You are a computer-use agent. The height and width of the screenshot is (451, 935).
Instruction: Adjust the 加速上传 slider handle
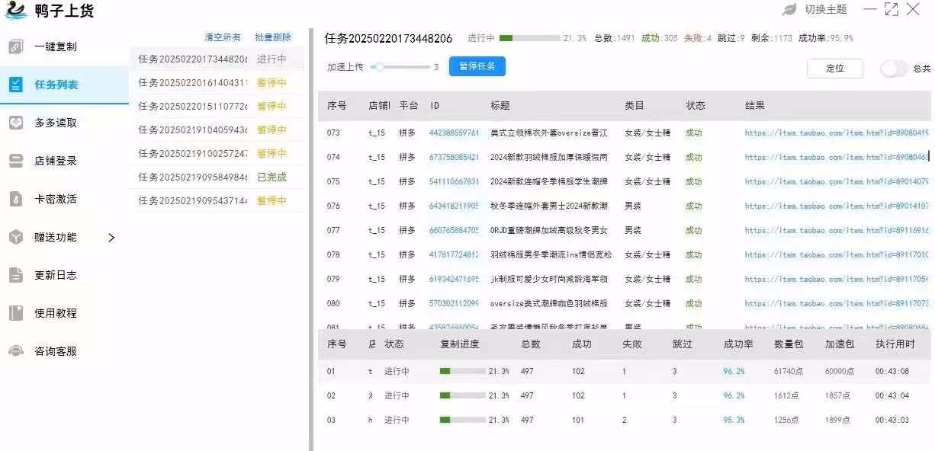click(378, 67)
